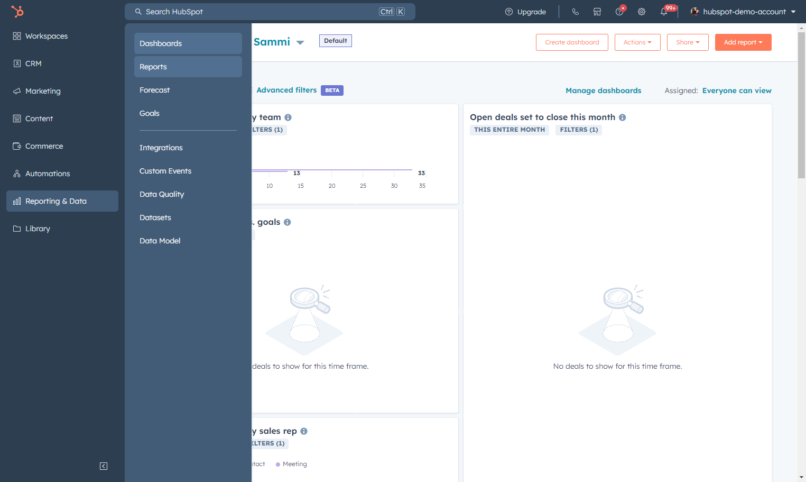Screen dimensions: 806x482
Task: Open the Sammi dashboard name dropdown
Action: [300, 42]
